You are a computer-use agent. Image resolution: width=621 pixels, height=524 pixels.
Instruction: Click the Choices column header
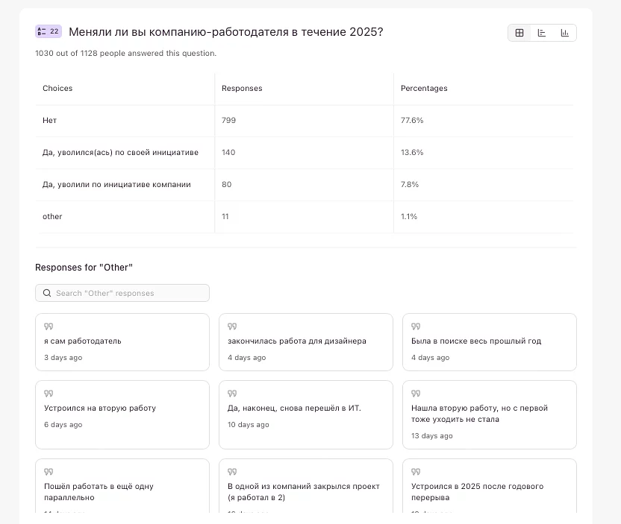[x=57, y=88]
